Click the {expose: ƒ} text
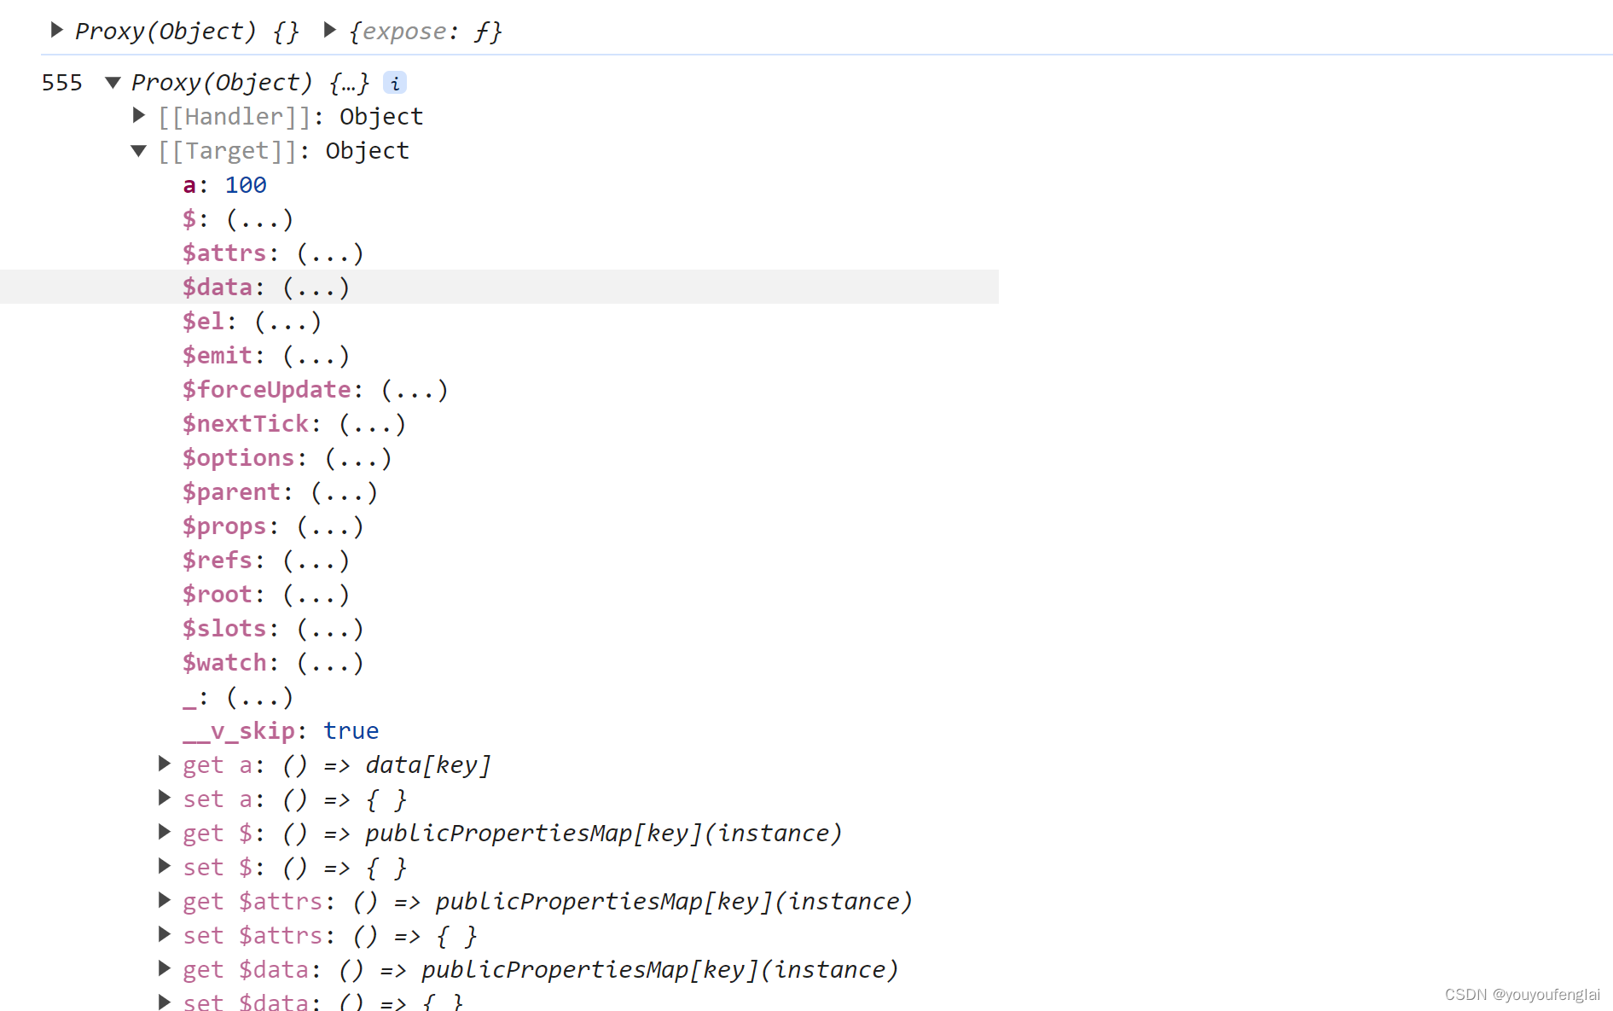This screenshot has width=1613, height=1011. coord(426,32)
